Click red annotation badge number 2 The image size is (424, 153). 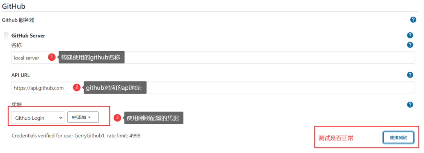tap(77, 88)
